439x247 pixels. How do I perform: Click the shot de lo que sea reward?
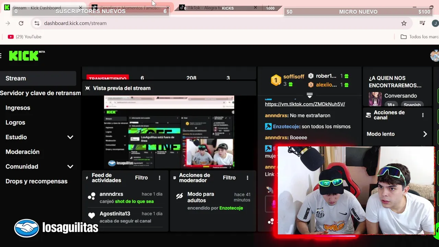pyautogui.click(x=134, y=201)
